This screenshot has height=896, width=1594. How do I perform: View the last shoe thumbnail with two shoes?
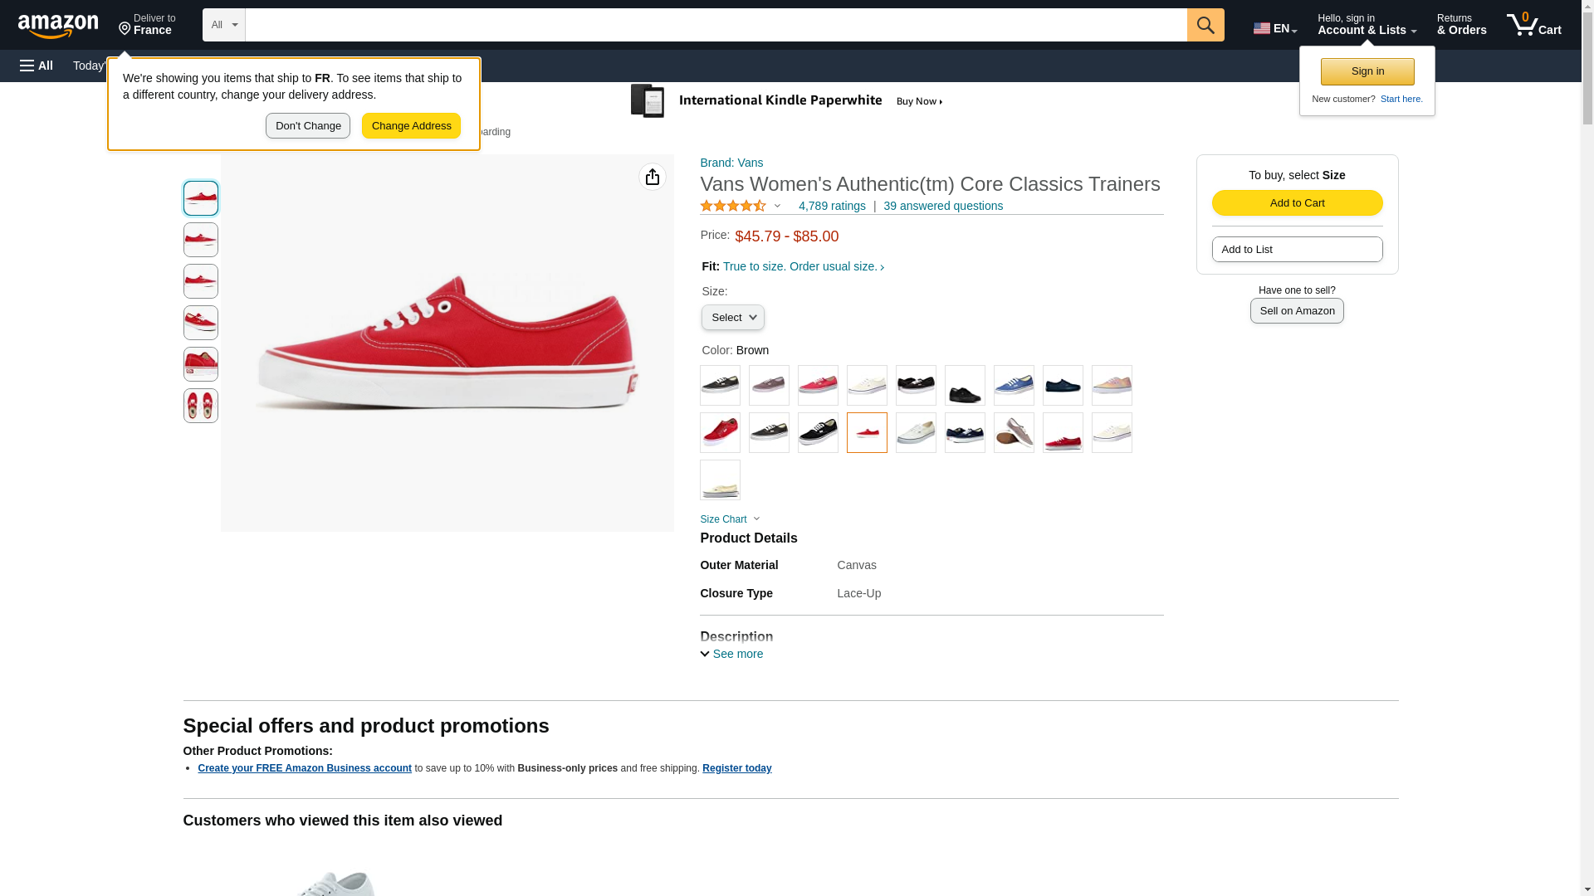coord(201,406)
